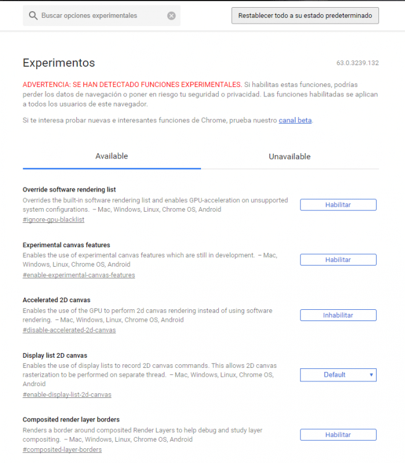The image size is (405, 463).
Task: Open the Display list 2D canvas dropdown
Action: coord(338,375)
